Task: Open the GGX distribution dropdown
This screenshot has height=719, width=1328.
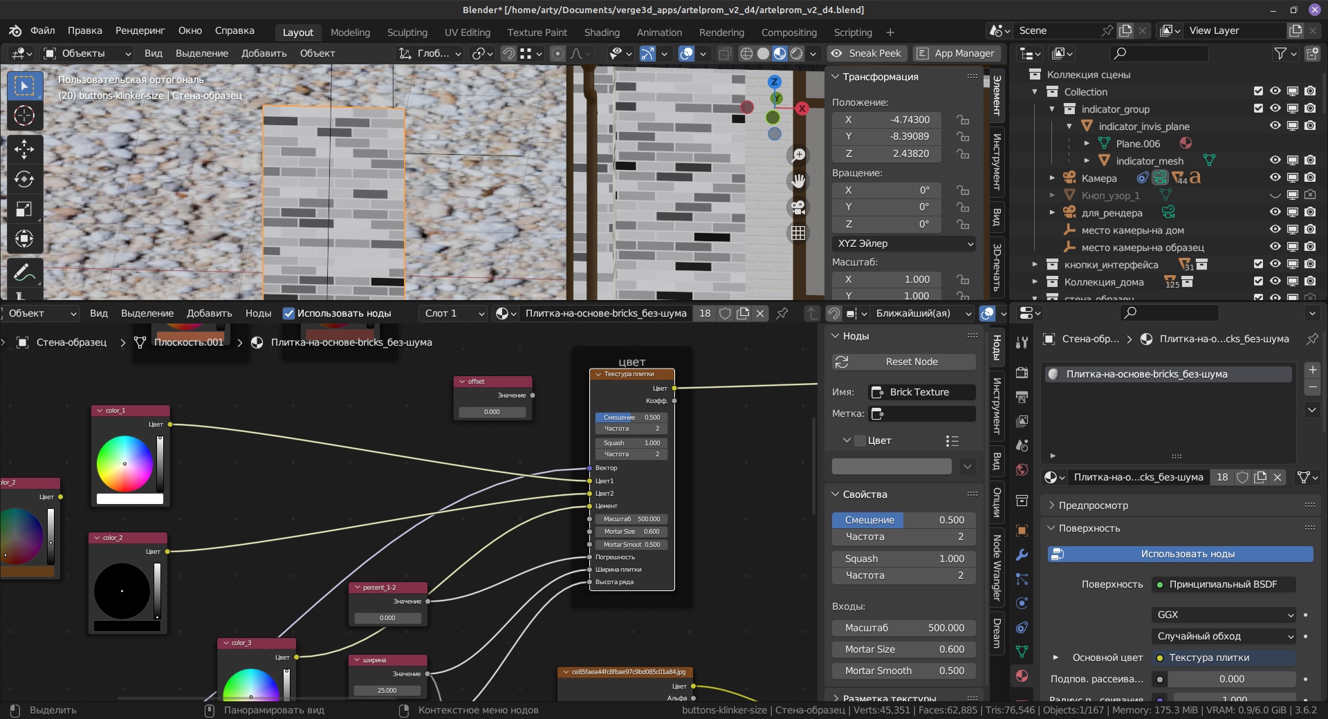Action: click(x=1223, y=615)
